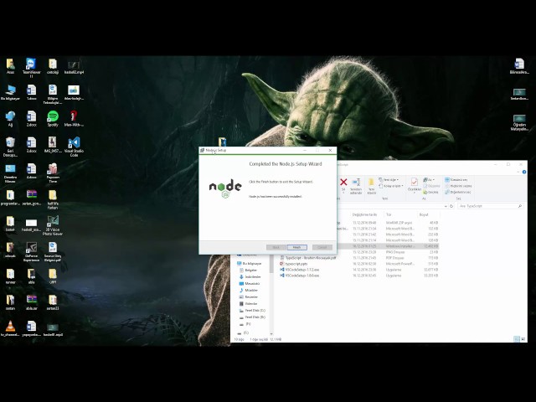Viewport: 536px width, 402px height.
Task: Select the Popcorn Time desktop icon
Action: (x=53, y=173)
